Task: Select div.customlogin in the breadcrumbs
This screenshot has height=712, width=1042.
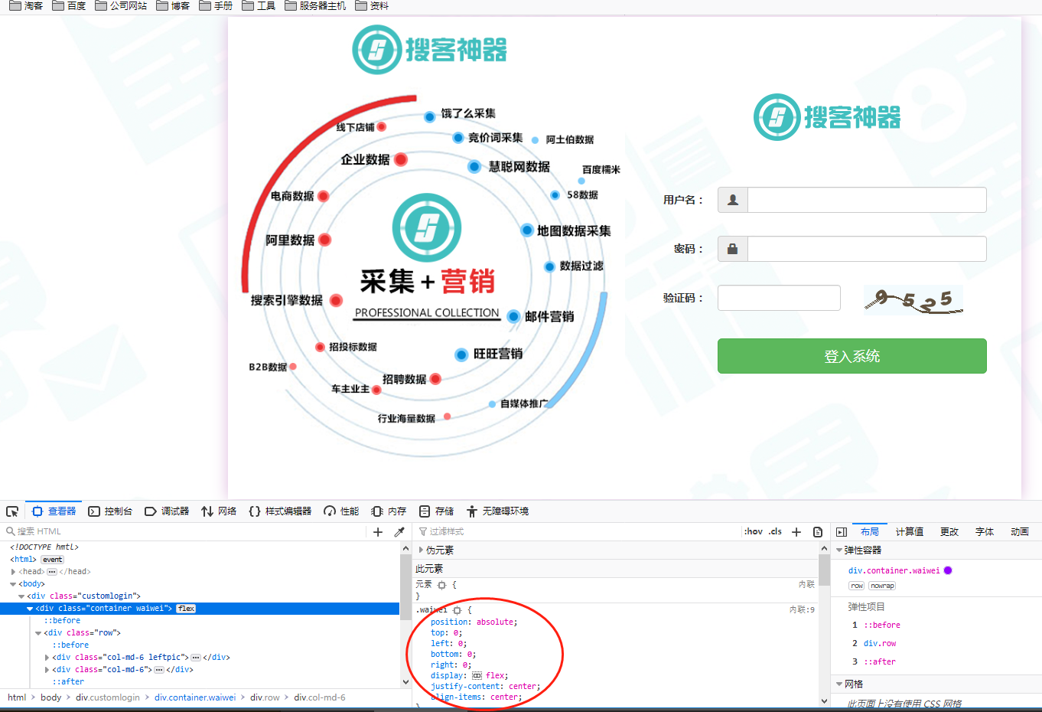Action: click(108, 697)
